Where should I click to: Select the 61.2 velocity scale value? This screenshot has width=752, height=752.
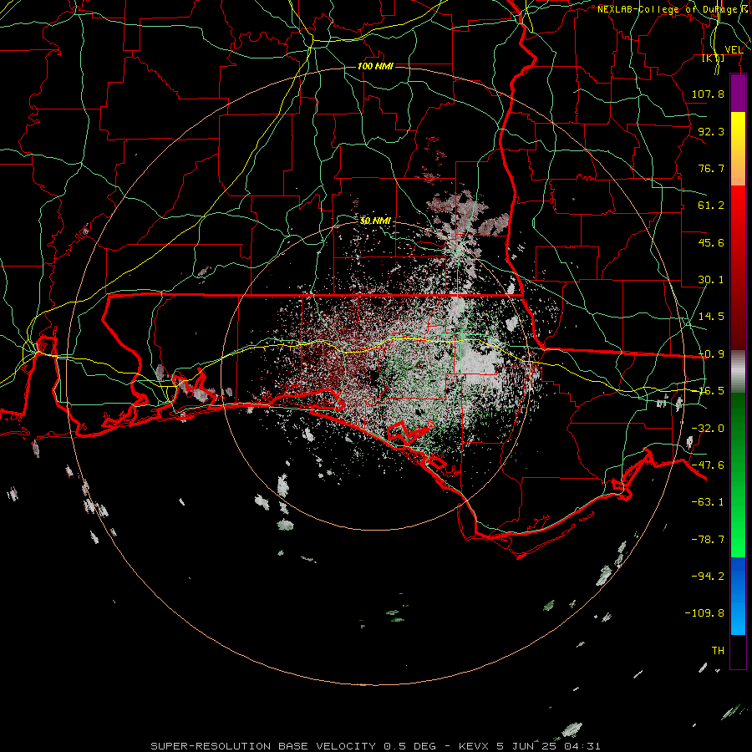(711, 206)
